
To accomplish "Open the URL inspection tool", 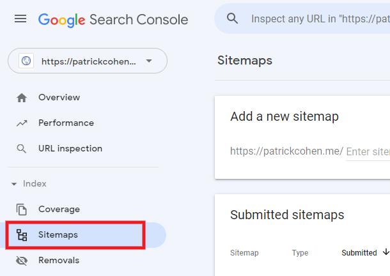I will [70, 149].
